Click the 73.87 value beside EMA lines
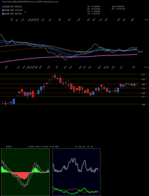 [x=140, y=52]
